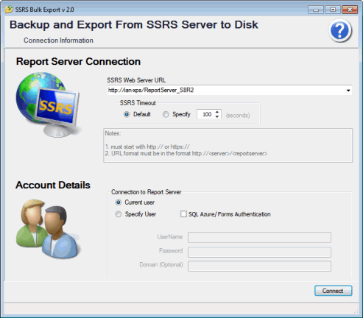Click the window resize grip in status bar
The height and width of the screenshot is (318, 363).
pyautogui.click(x=356, y=311)
